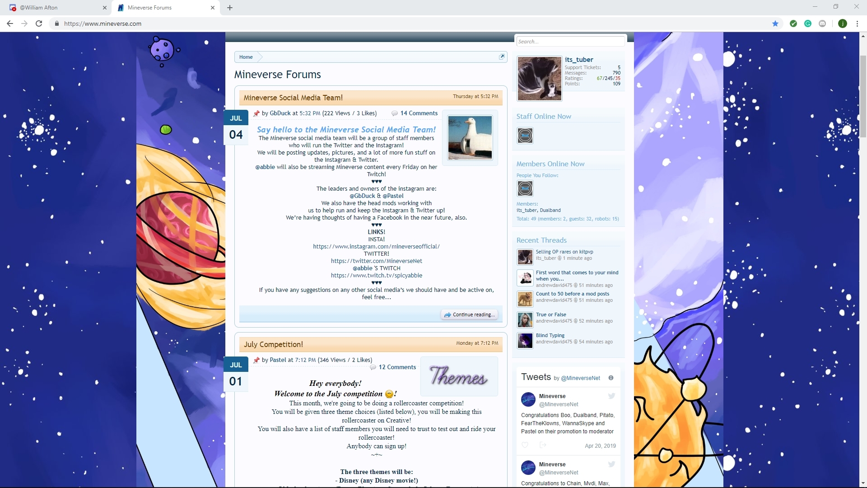Open the Chrome profile avatar menu
The image size is (867, 488).
842,23
